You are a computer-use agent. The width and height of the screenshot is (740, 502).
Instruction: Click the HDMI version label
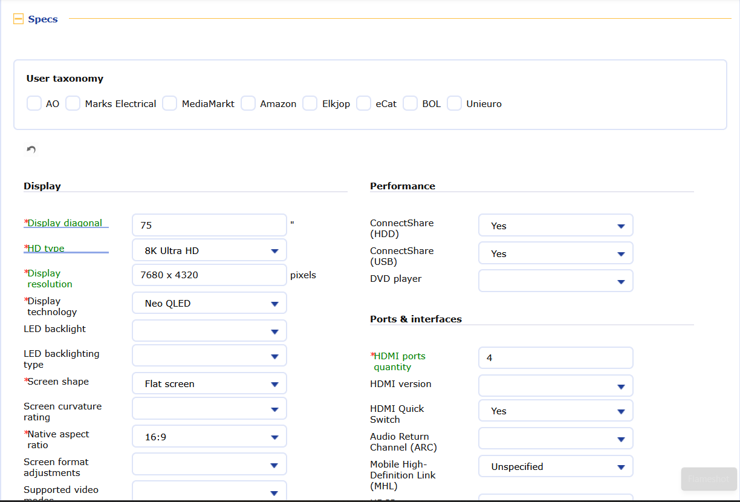[x=401, y=384]
